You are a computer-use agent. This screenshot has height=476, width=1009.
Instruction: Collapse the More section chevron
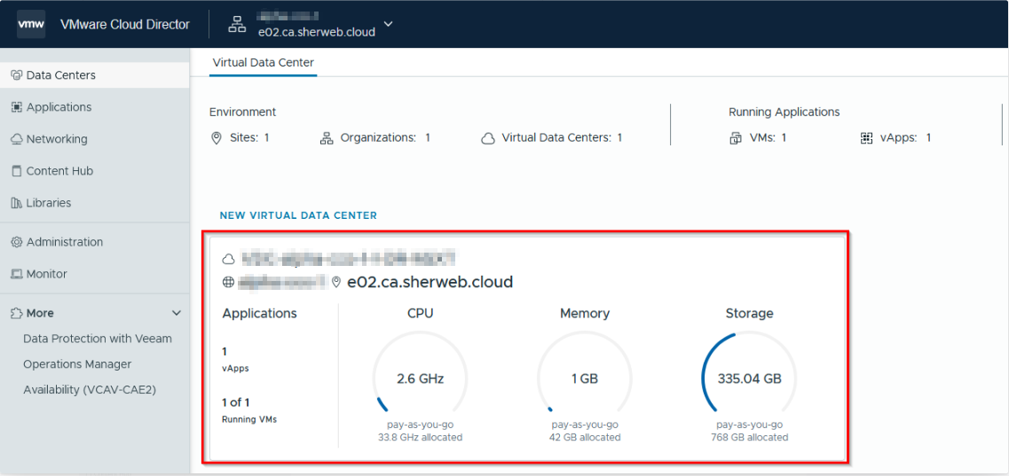click(x=177, y=314)
